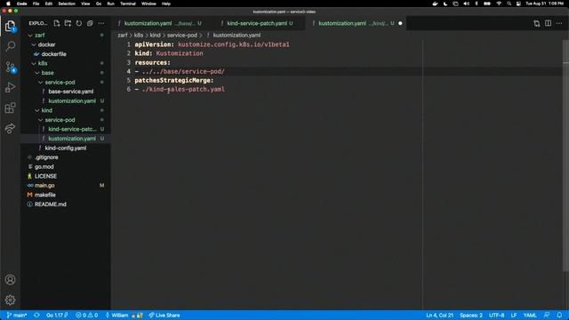Click the errors and warnings counter

click(87, 315)
